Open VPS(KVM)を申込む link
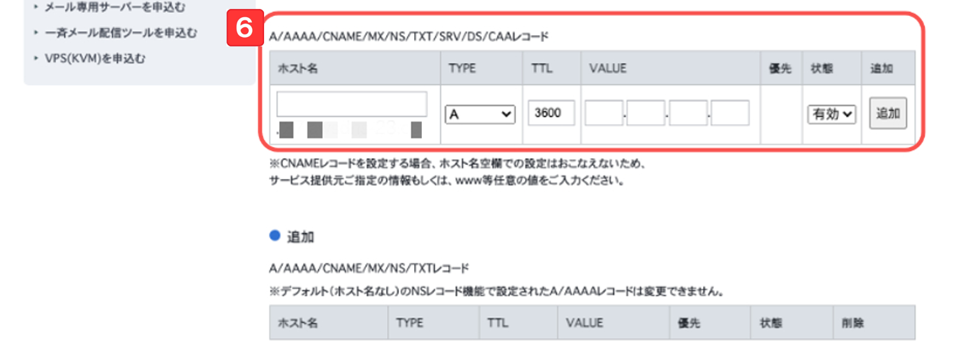Screen dimensions: 957x357 pos(94,59)
